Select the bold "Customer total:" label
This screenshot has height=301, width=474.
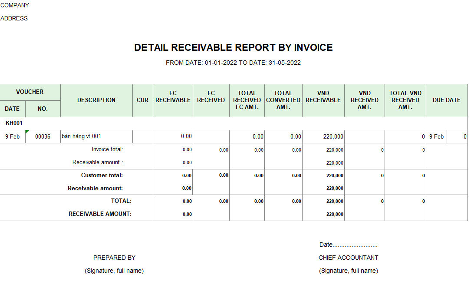click(x=102, y=175)
